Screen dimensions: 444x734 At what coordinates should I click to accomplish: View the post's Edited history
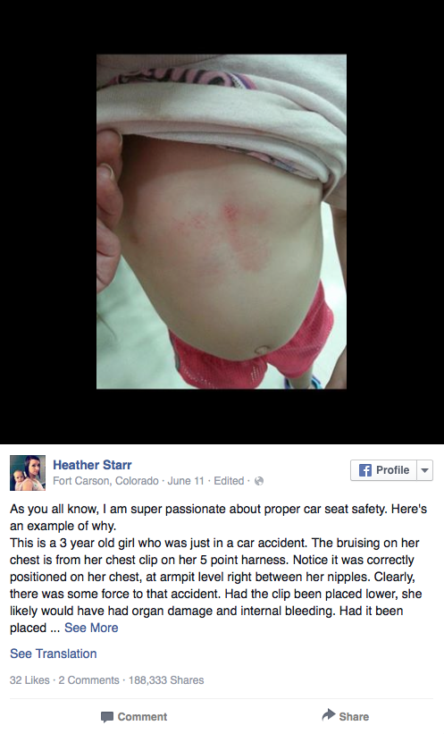point(229,481)
